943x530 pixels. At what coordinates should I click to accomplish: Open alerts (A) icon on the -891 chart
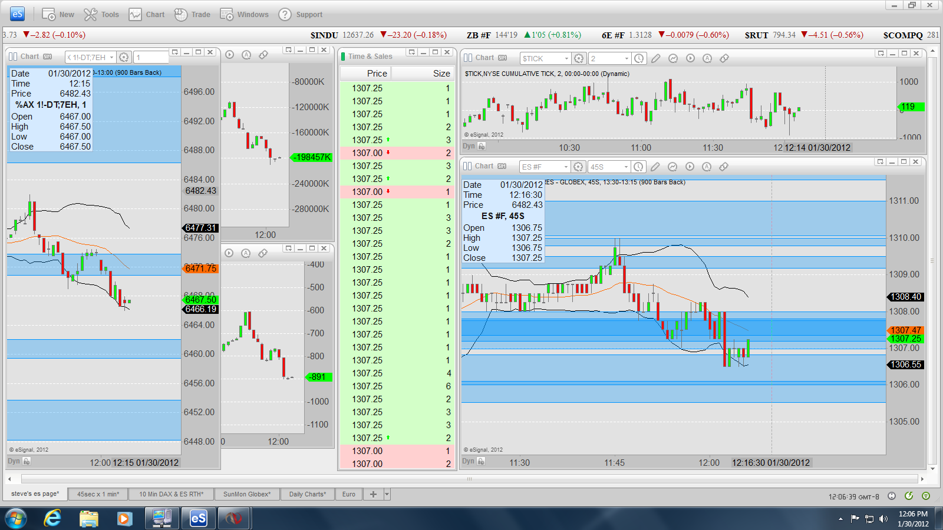click(246, 253)
